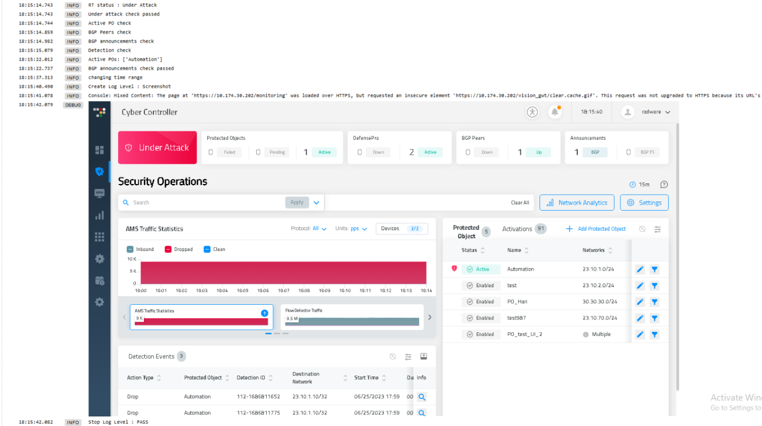Viewport: 762px width, 426px height.
Task: Select the FlowDetector Traffic chart thumbnail
Action: 352,316
